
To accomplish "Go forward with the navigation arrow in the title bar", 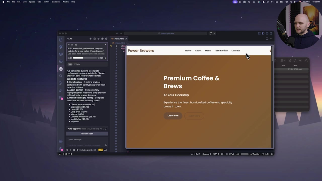I will click(x=121, y=33).
